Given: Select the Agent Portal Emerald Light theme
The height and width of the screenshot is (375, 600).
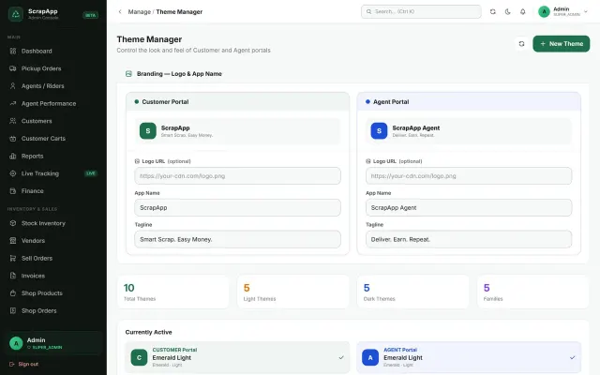Looking at the screenshot, I should pyautogui.click(x=469, y=358).
